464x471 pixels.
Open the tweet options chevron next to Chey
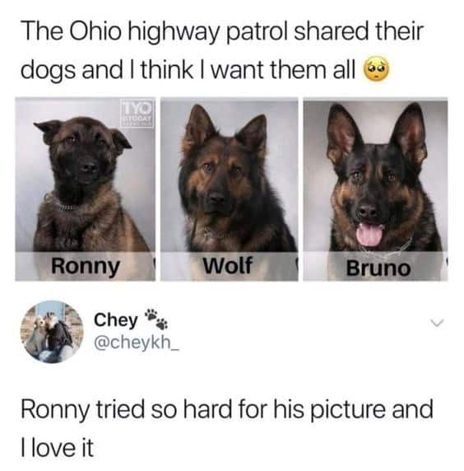pos(436,323)
